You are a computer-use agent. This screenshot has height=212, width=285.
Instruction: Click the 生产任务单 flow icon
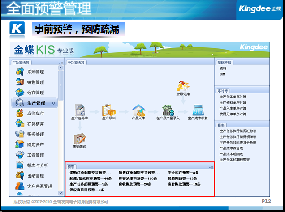[80, 110]
